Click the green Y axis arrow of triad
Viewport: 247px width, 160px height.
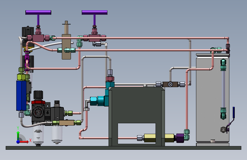(x=18, y=135)
